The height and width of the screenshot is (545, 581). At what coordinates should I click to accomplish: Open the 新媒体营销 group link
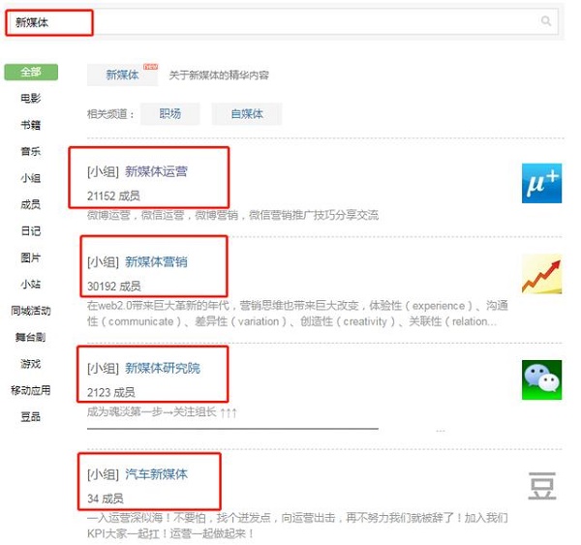click(156, 262)
